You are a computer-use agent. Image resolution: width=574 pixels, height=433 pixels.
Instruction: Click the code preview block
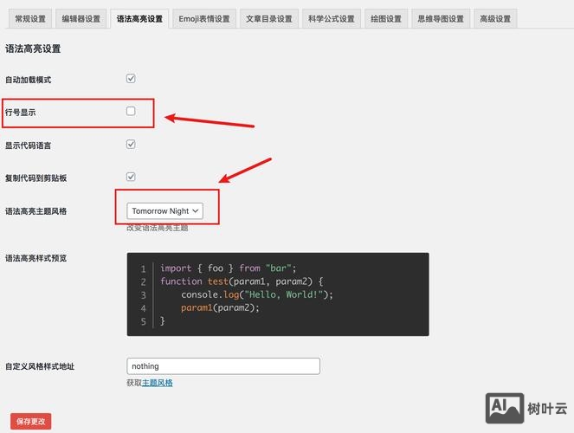click(278, 294)
